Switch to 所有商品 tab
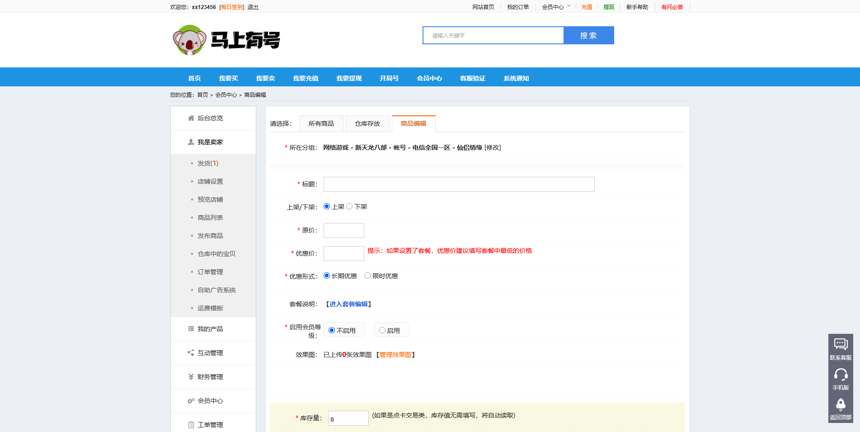The width and height of the screenshot is (860, 432). tap(321, 123)
